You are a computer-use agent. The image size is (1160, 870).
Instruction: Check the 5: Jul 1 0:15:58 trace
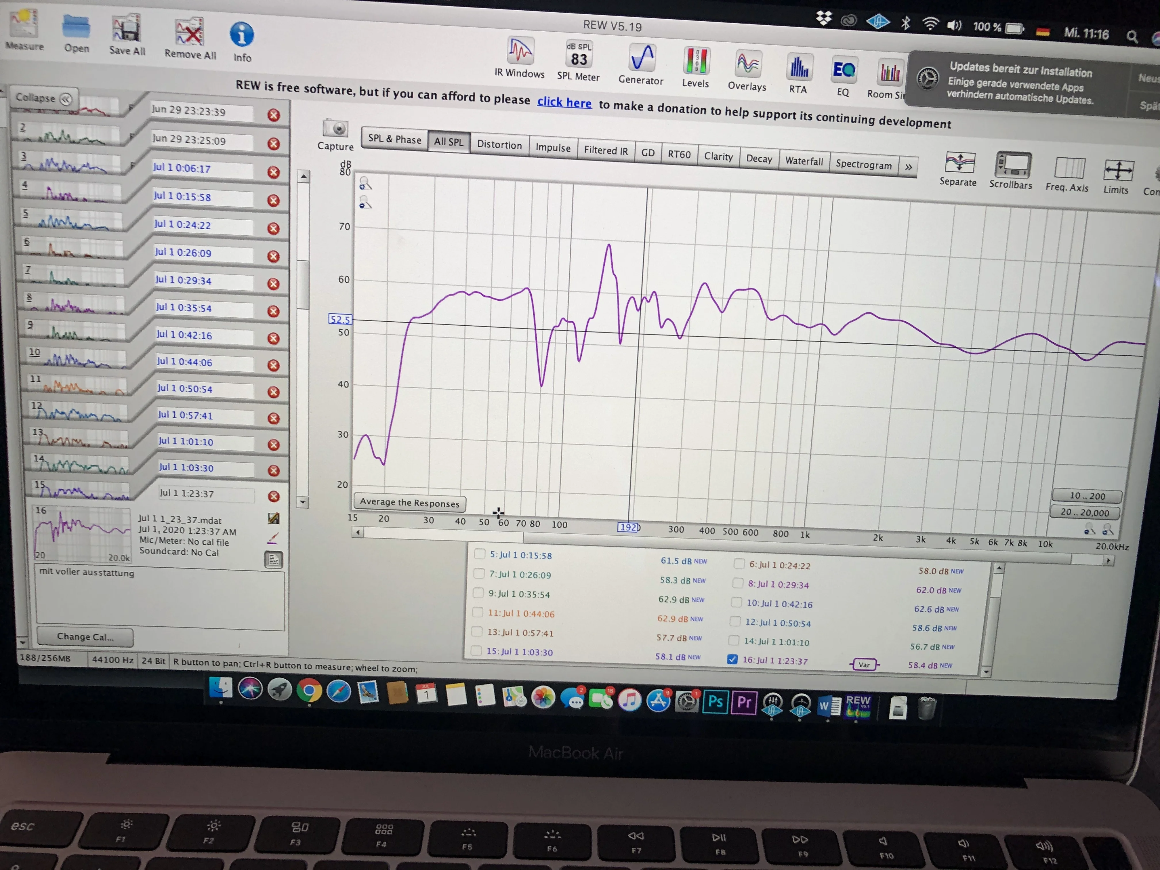[x=479, y=554]
